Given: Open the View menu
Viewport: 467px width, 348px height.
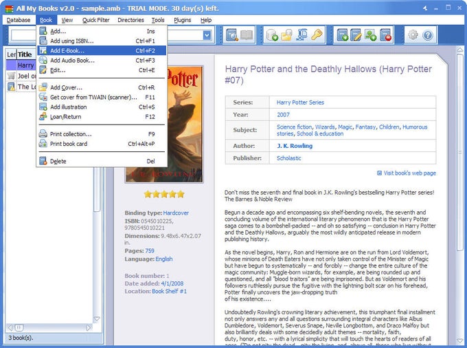Looking at the screenshot, I should tap(67, 20).
